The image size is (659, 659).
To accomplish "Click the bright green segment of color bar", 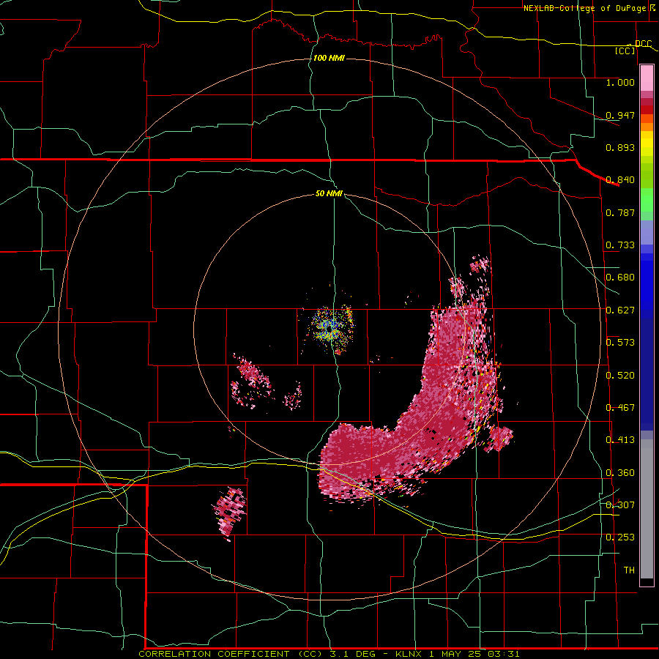I will 647,200.
